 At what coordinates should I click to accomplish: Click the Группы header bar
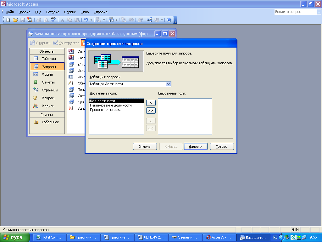(x=47, y=115)
